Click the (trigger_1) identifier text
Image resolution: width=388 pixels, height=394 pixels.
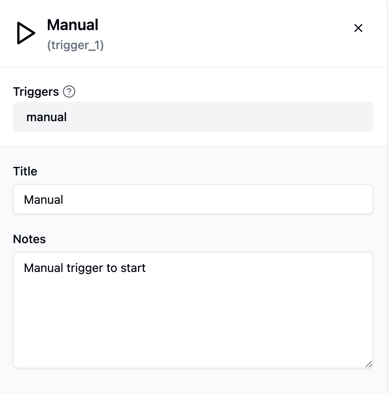75,45
